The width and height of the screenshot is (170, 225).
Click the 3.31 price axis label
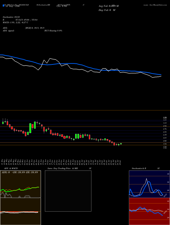point(165,120)
